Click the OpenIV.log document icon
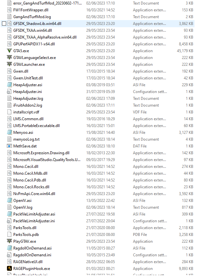Viewport: 202px width, 279px height. click(9, 207)
